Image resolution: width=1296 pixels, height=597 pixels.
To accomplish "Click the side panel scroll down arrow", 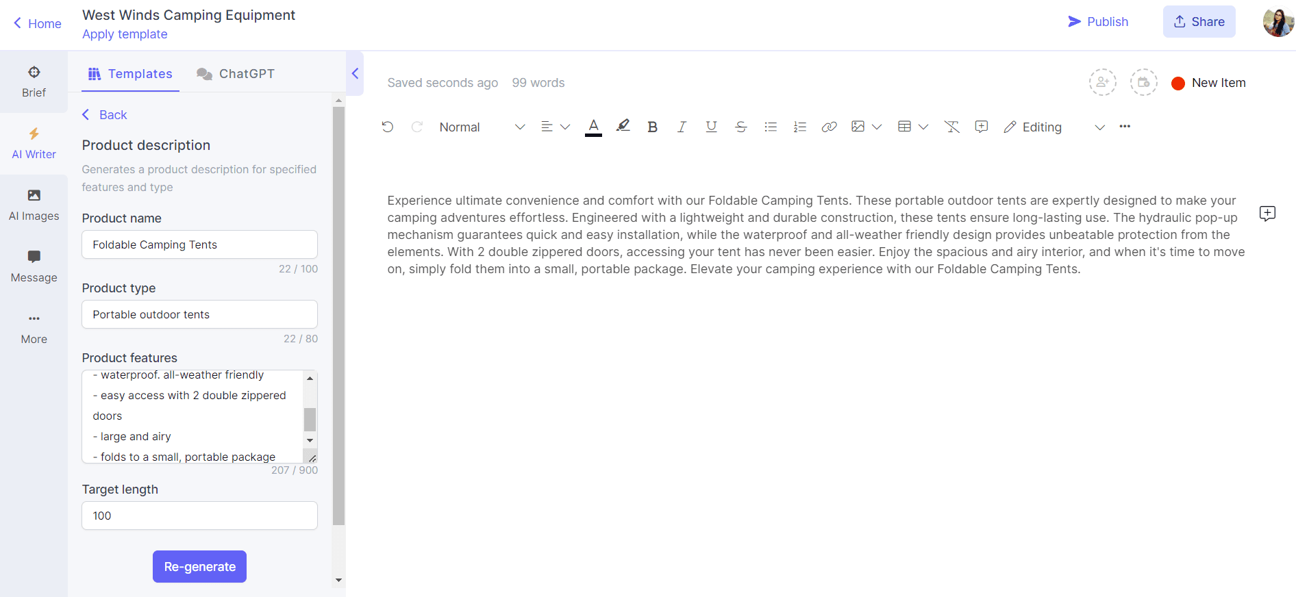I will (338, 580).
